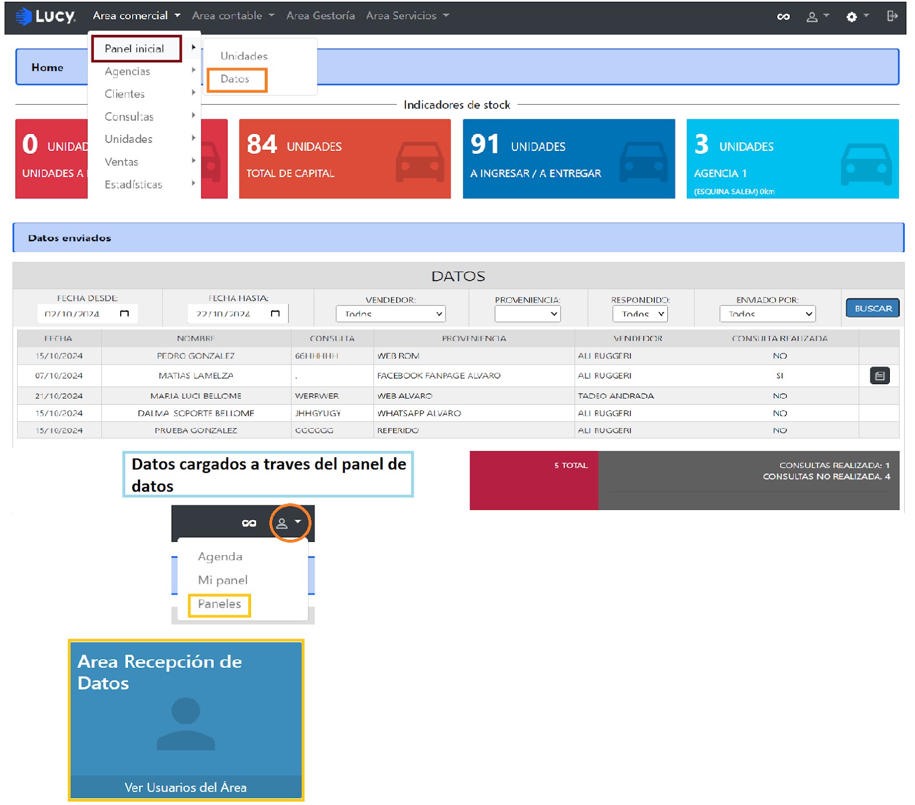Viewport: 915px width, 805px height.
Task: Open the Enviado Por dropdown filter
Action: (767, 314)
